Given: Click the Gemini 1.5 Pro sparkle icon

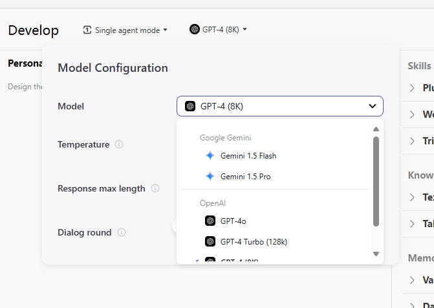Looking at the screenshot, I should [210, 176].
